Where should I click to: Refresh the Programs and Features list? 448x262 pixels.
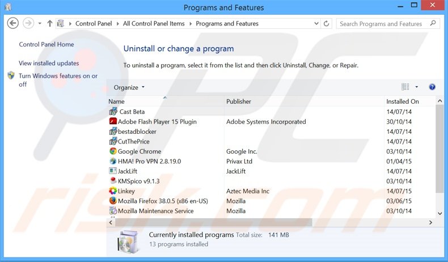click(326, 23)
